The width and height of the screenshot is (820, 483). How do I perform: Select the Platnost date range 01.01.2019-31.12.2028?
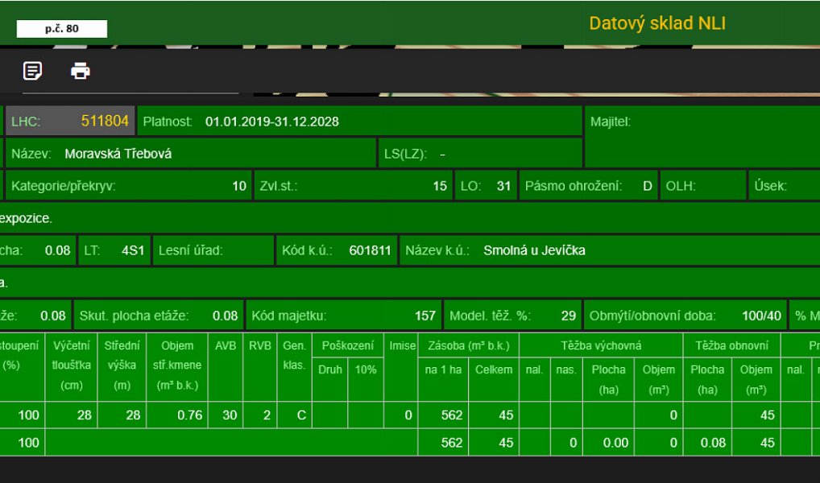point(272,122)
